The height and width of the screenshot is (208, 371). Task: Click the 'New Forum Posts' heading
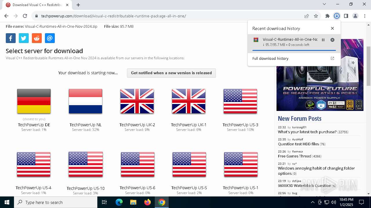point(299,118)
